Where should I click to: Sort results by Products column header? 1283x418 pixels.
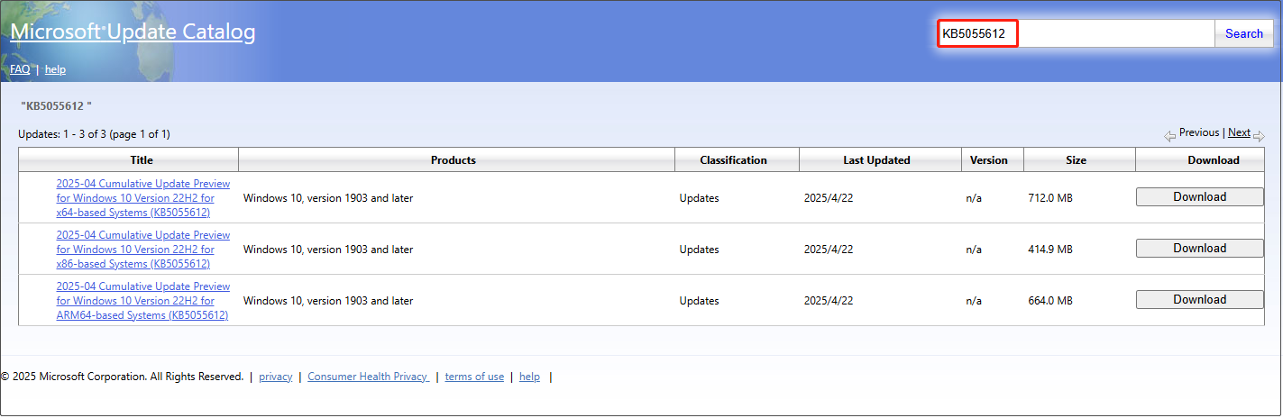click(x=453, y=160)
